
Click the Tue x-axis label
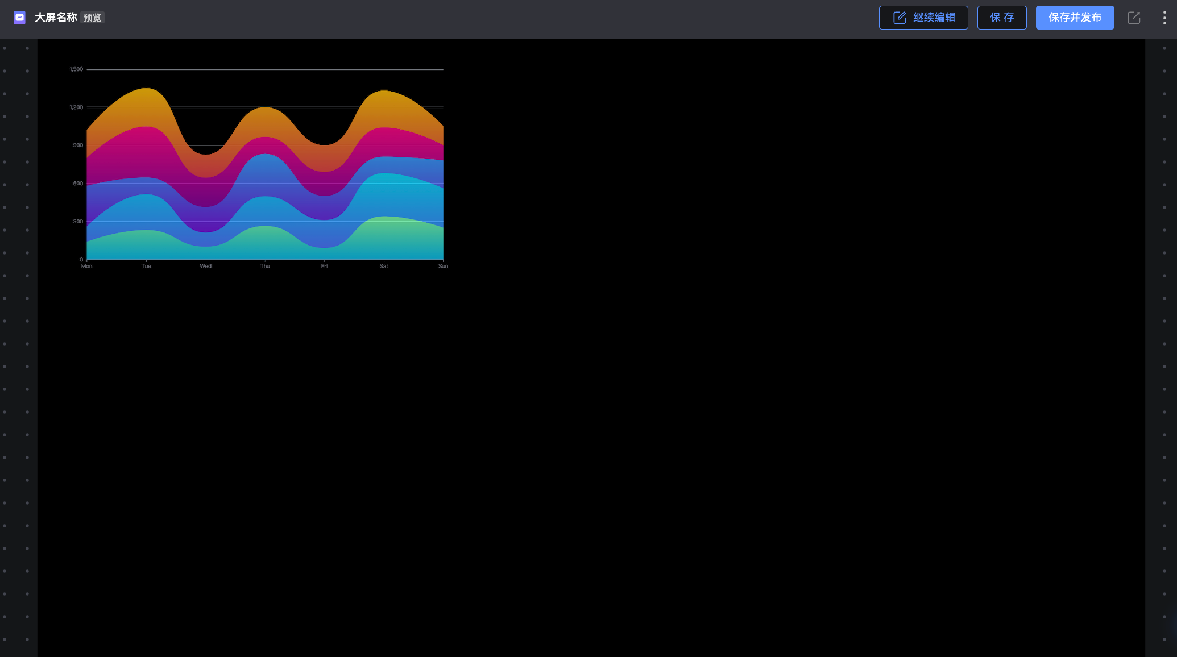(x=146, y=266)
